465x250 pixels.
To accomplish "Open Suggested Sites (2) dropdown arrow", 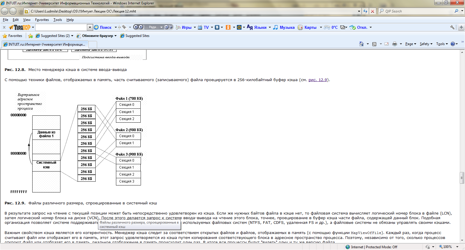I will pyautogui.click(x=72, y=36).
